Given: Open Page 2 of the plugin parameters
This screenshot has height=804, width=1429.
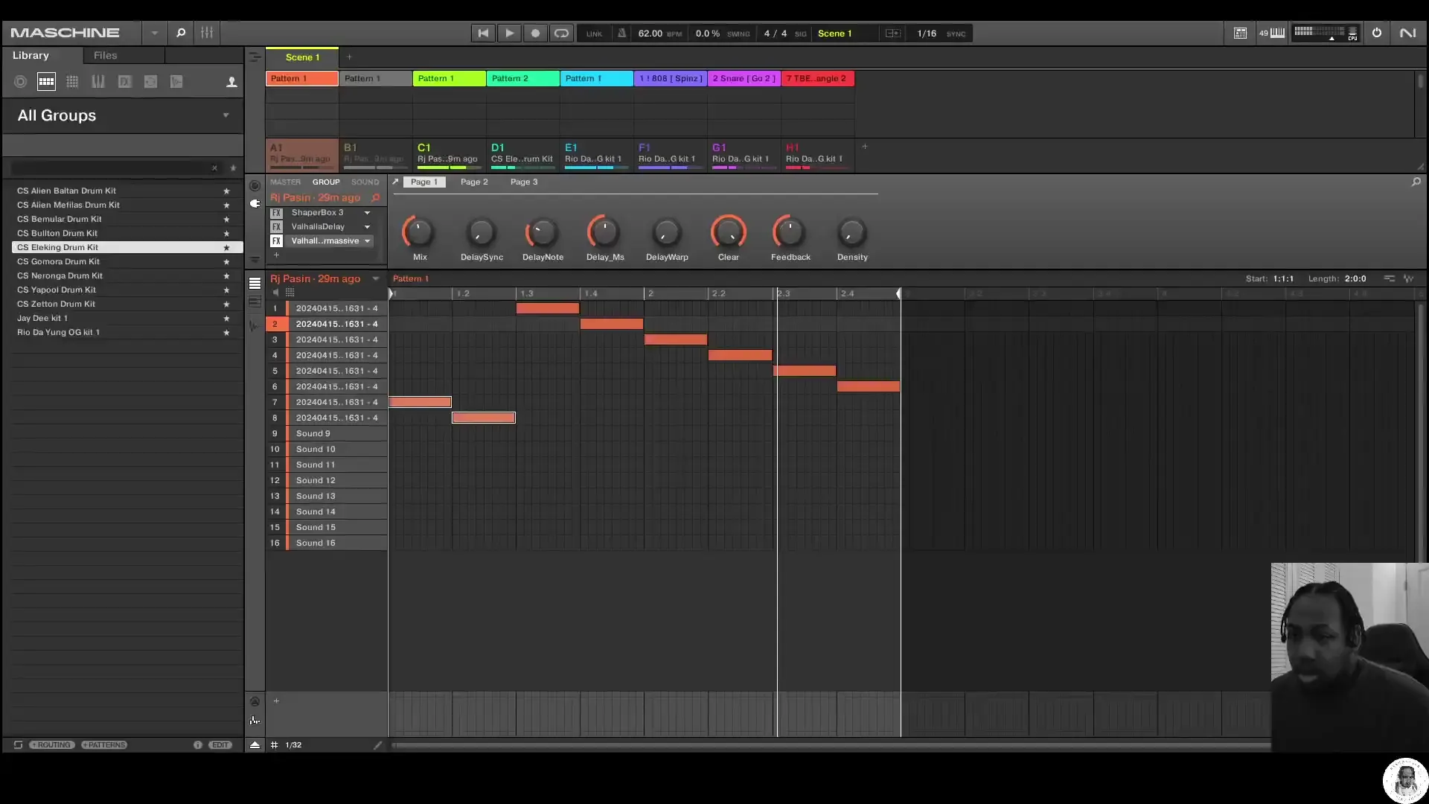Looking at the screenshot, I should click(x=474, y=182).
